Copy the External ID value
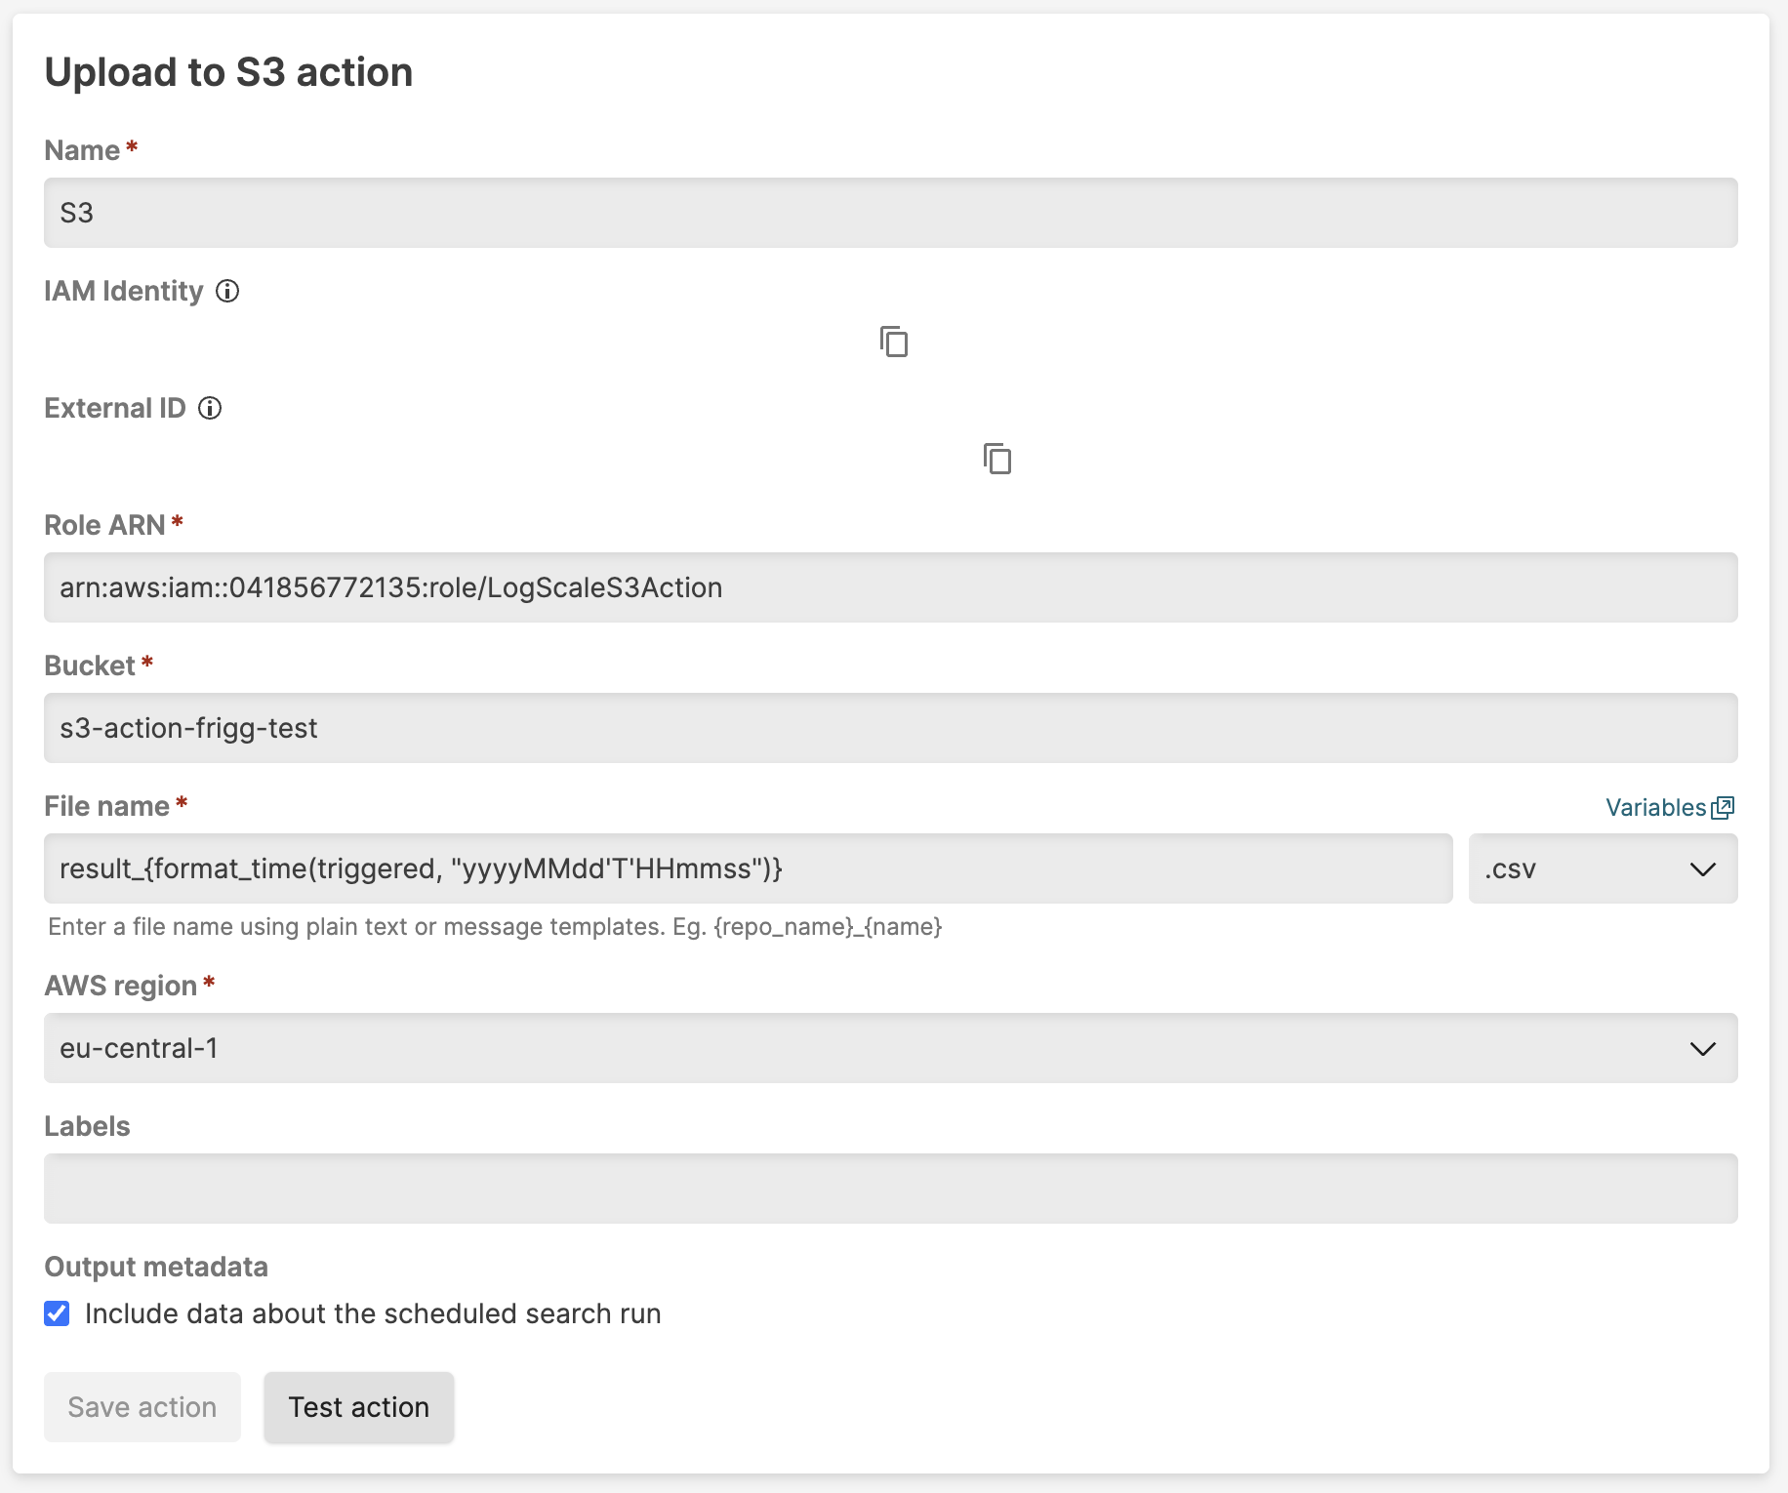1788x1493 pixels. coord(997,459)
